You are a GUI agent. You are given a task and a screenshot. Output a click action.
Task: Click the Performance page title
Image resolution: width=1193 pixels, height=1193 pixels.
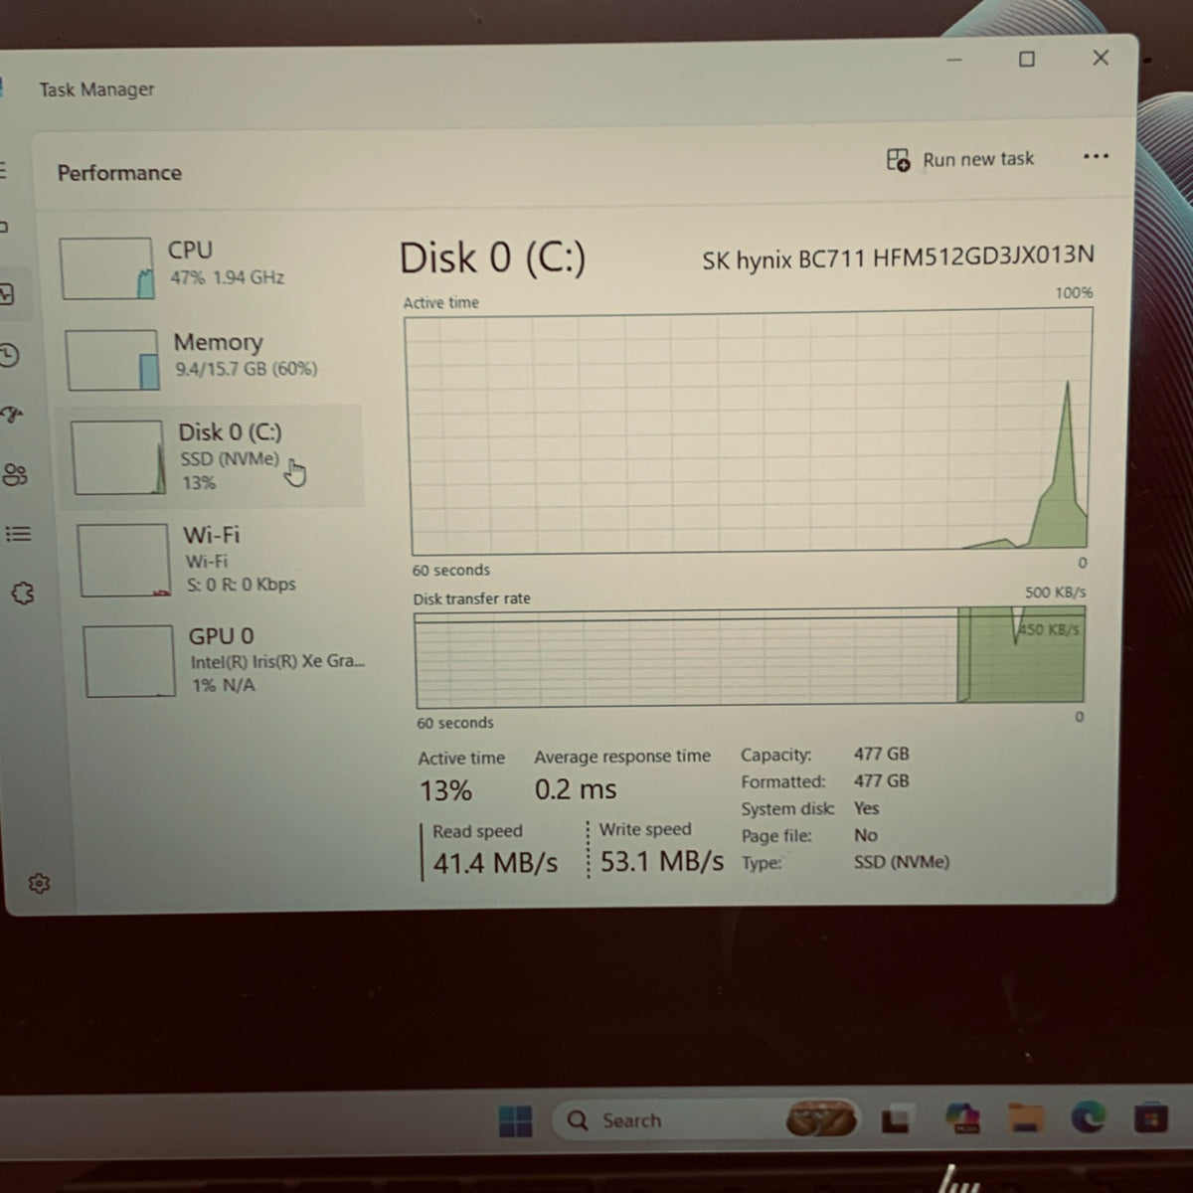(119, 173)
